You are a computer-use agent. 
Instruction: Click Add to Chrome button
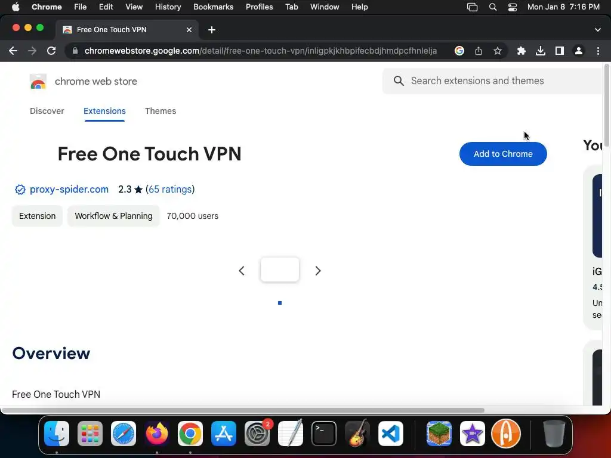(503, 154)
